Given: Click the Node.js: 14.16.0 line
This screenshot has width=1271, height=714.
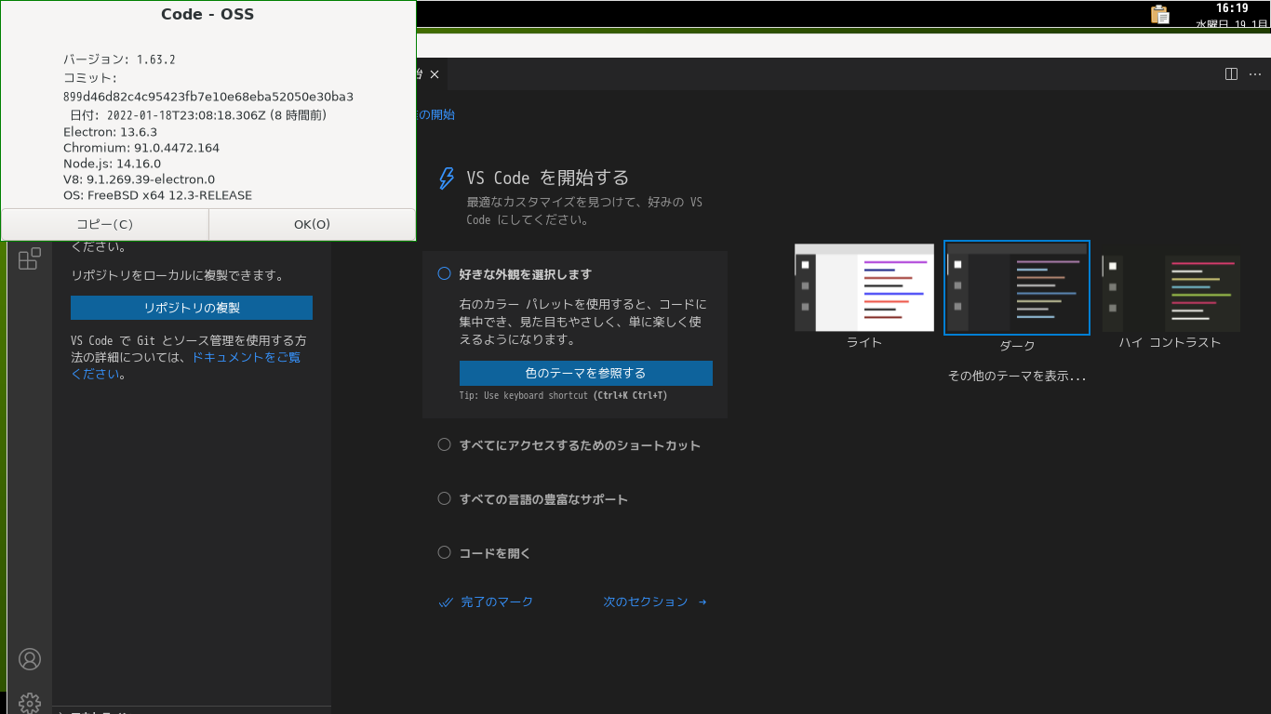Looking at the screenshot, I should click(112, 164).
